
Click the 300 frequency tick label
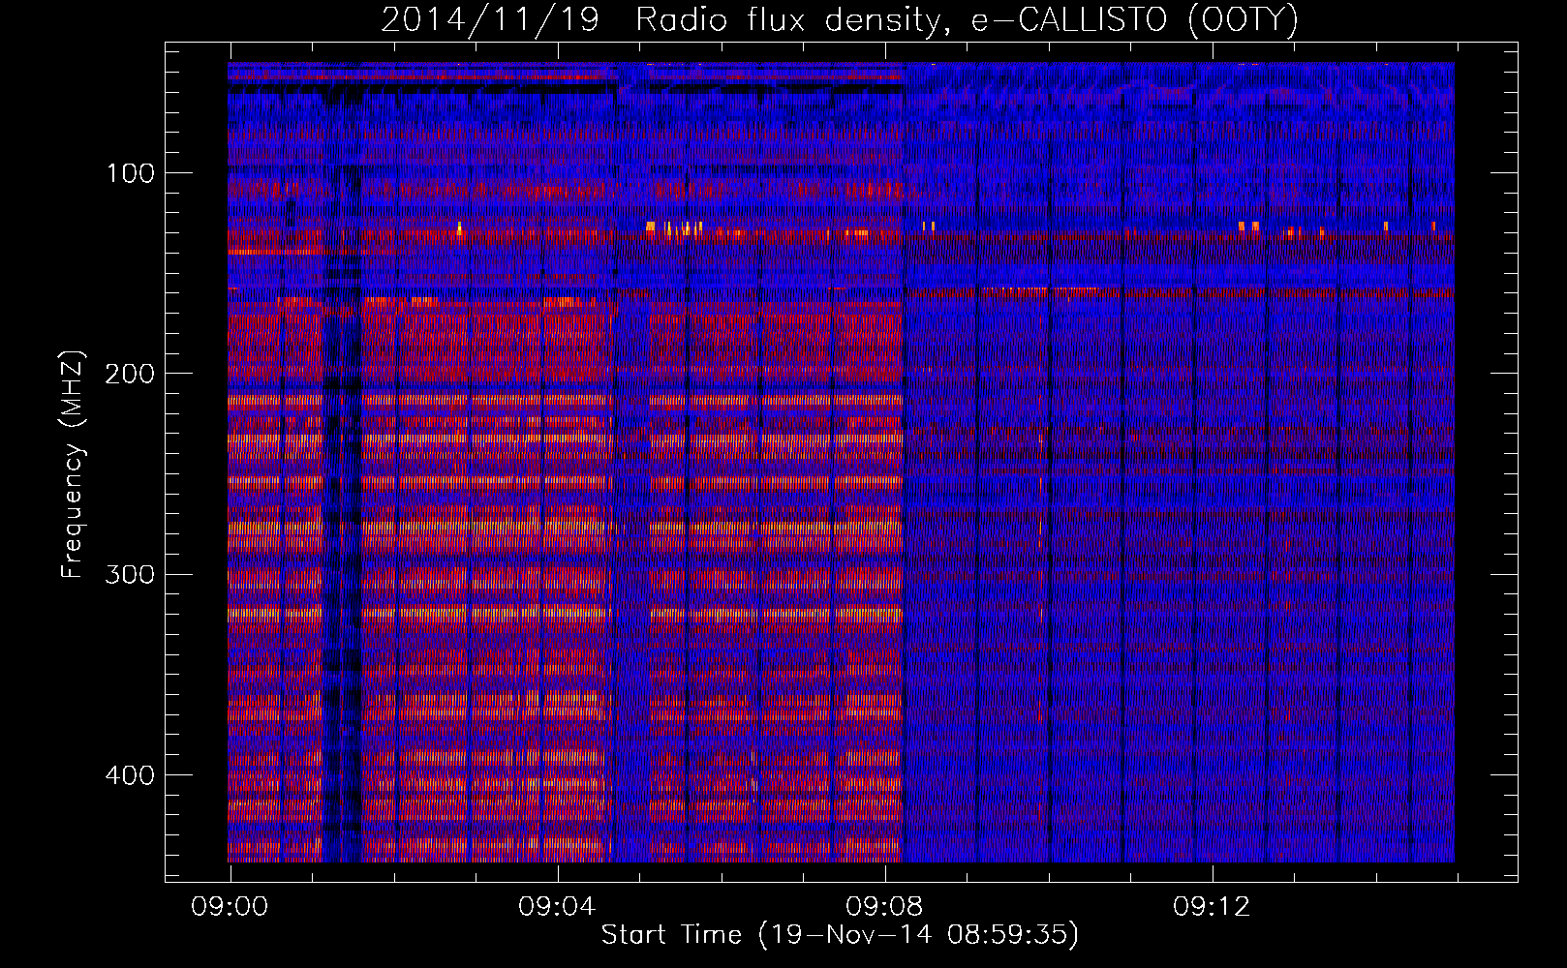[x=131, y=575]
